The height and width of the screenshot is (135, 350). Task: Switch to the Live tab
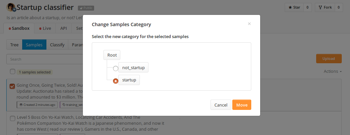click(45, 28)
